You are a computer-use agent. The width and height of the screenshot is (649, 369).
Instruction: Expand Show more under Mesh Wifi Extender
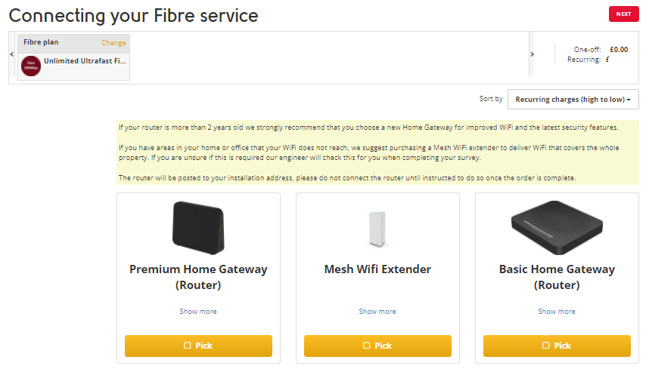pyautogui.click(x=377, y=311)
